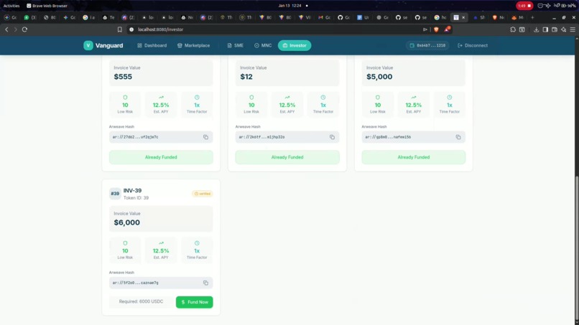The image size is (579, 325).
Task: Switch to the SME role tab
Action: tap(235, 45)
